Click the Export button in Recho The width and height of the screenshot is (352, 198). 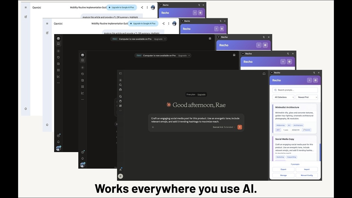coord(283,169)
